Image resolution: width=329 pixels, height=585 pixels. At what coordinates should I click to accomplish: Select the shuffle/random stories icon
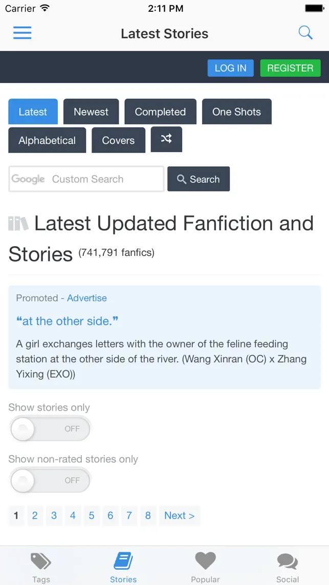tap(166, 139)
